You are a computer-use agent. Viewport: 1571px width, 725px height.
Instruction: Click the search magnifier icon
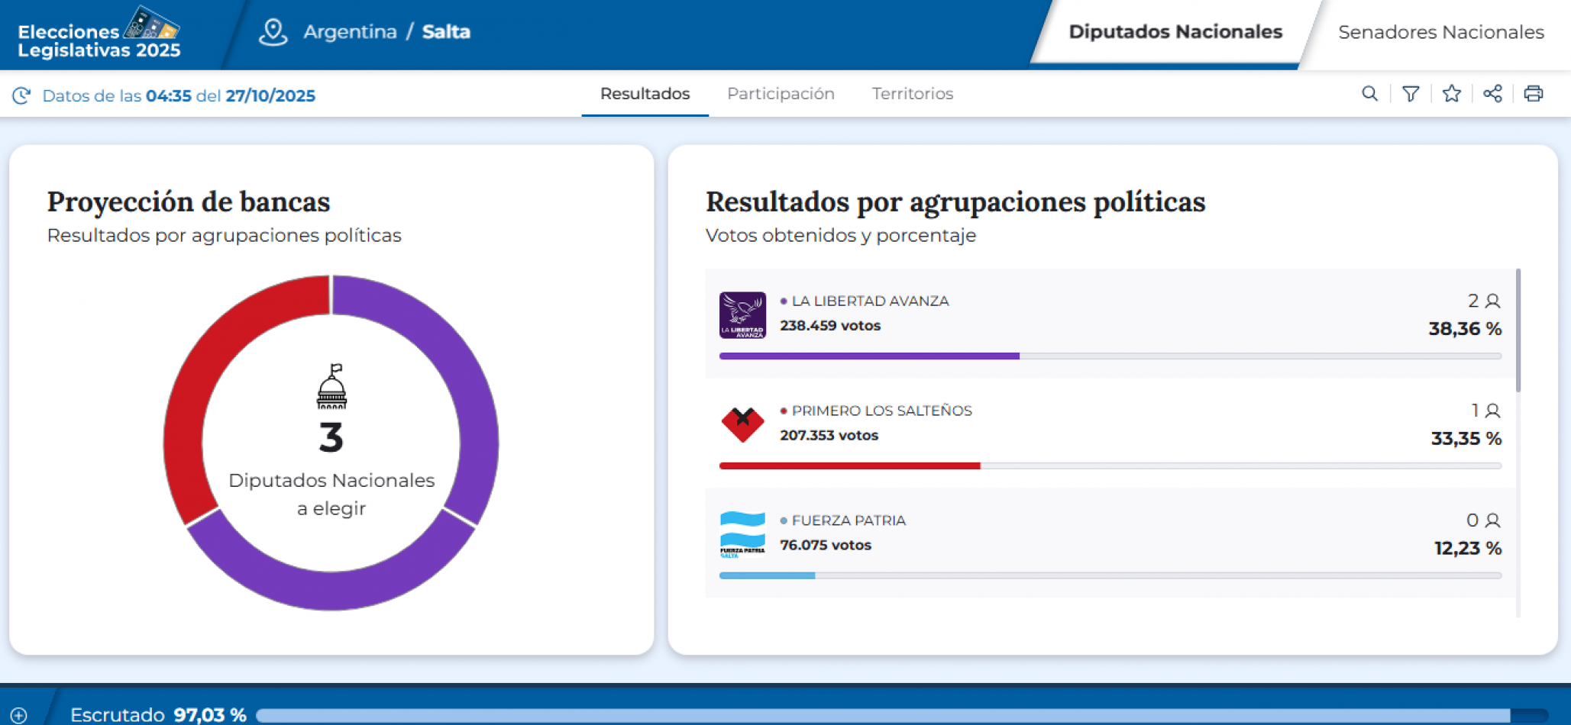click(1369, 94)
